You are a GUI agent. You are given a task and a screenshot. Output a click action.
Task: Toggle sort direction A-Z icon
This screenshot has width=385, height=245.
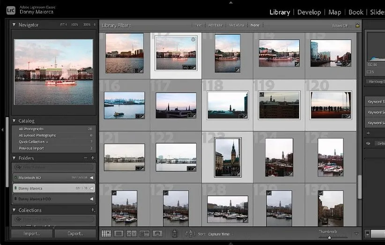[190, 233]
